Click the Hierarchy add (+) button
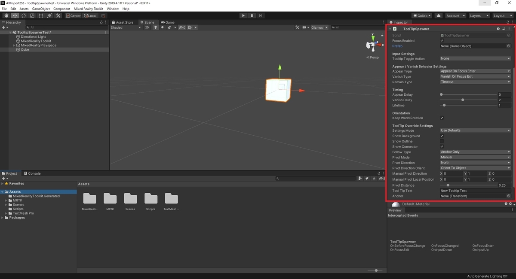516x279 pixels. pyautogui.click(x=5, y=27)
